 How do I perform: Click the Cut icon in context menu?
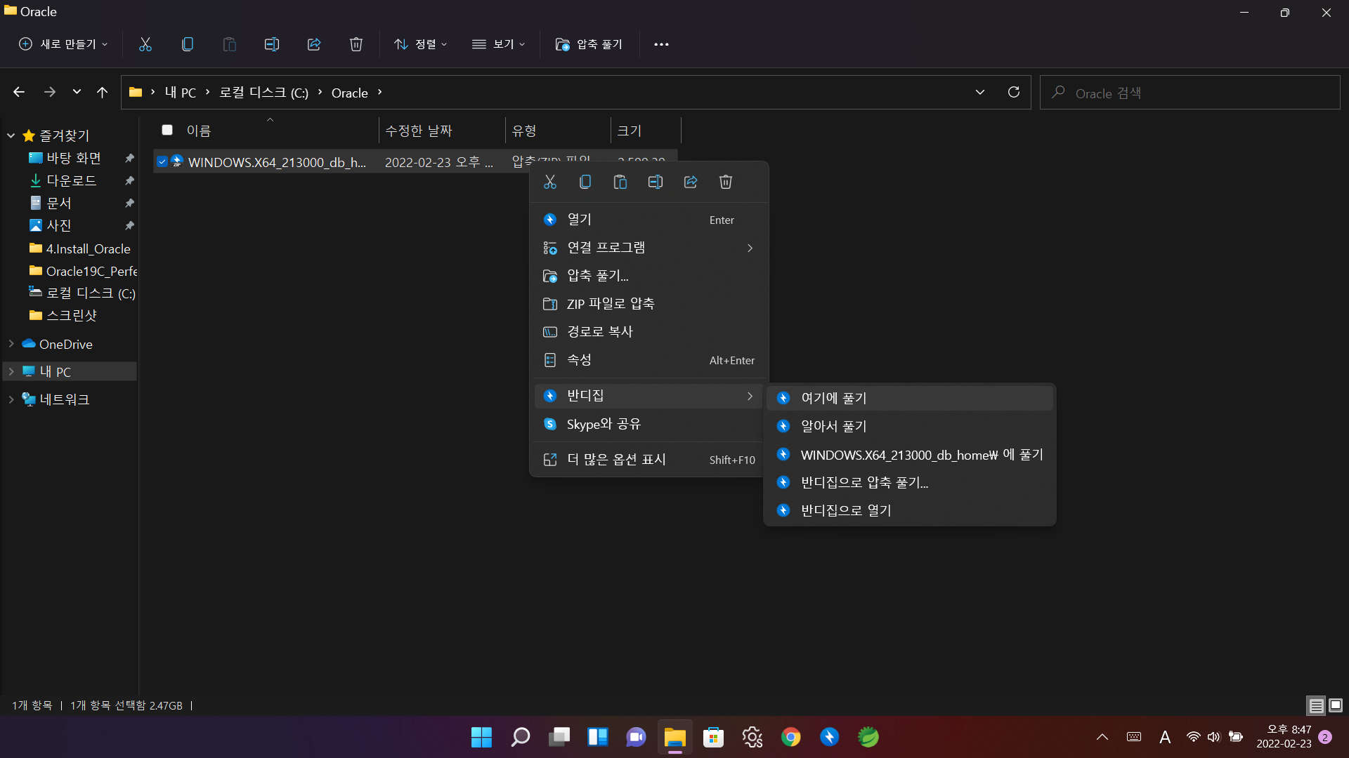550,182
